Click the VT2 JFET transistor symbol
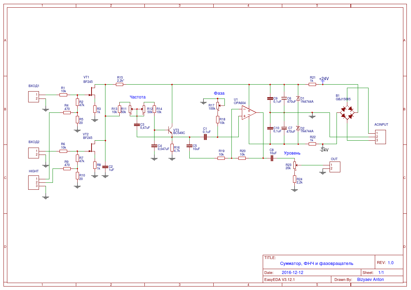Image resolution: width=411 pixels, height=290 pixels. pos(92,148)
